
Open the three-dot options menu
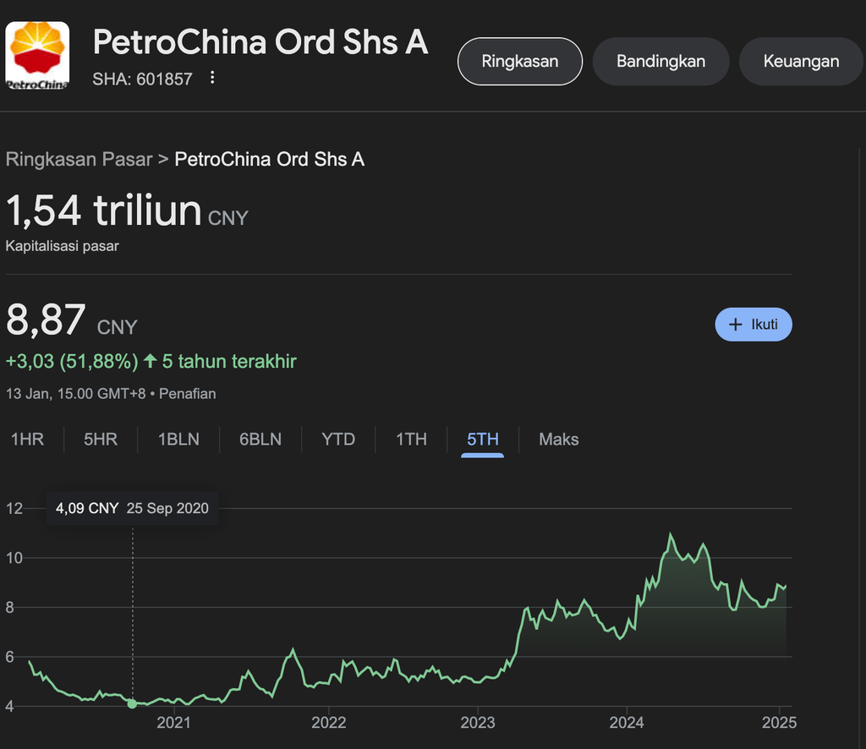(212, 79)
